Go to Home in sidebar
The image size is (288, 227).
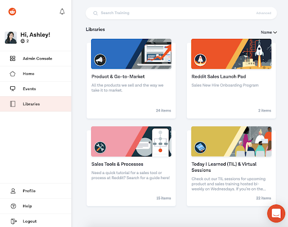pos(35,74)
